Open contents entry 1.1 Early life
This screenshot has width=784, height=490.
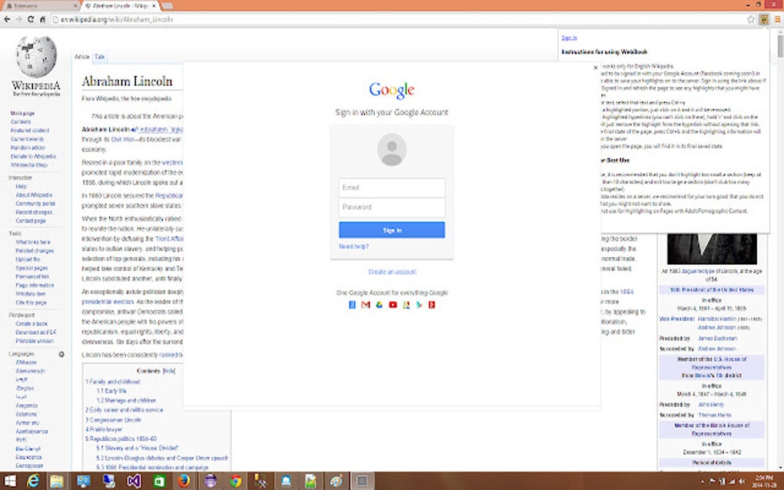coord(111,391)
